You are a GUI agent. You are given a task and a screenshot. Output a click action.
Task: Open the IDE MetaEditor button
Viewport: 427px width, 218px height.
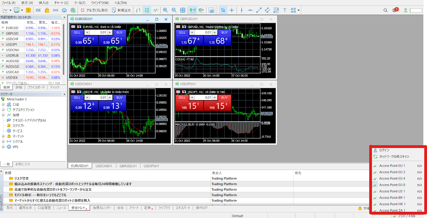click(x=38, y=10)
